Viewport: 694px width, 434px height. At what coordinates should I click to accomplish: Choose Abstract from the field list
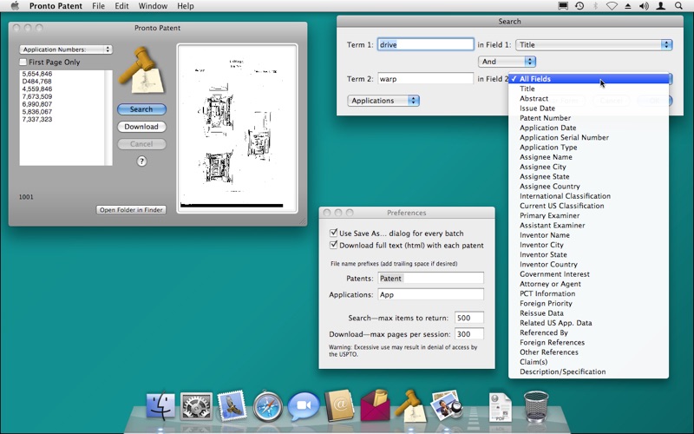click(589, 98)
